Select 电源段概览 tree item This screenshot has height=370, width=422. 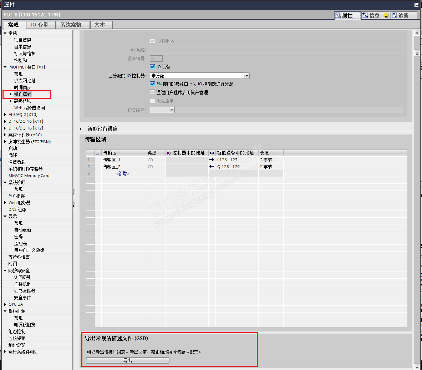pos(25,325)
